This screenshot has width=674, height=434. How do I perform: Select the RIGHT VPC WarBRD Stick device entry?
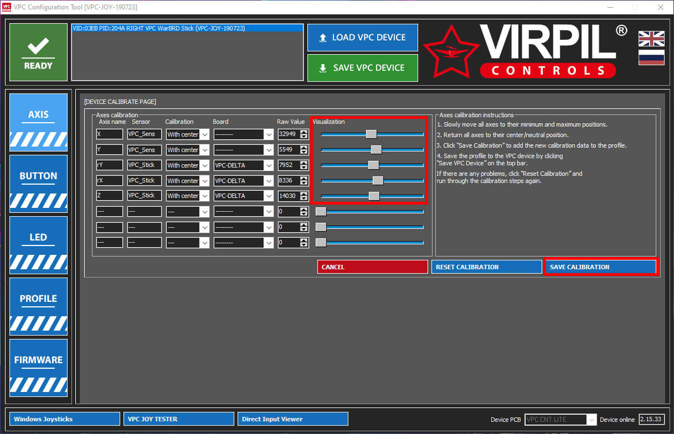pos(187,28)
